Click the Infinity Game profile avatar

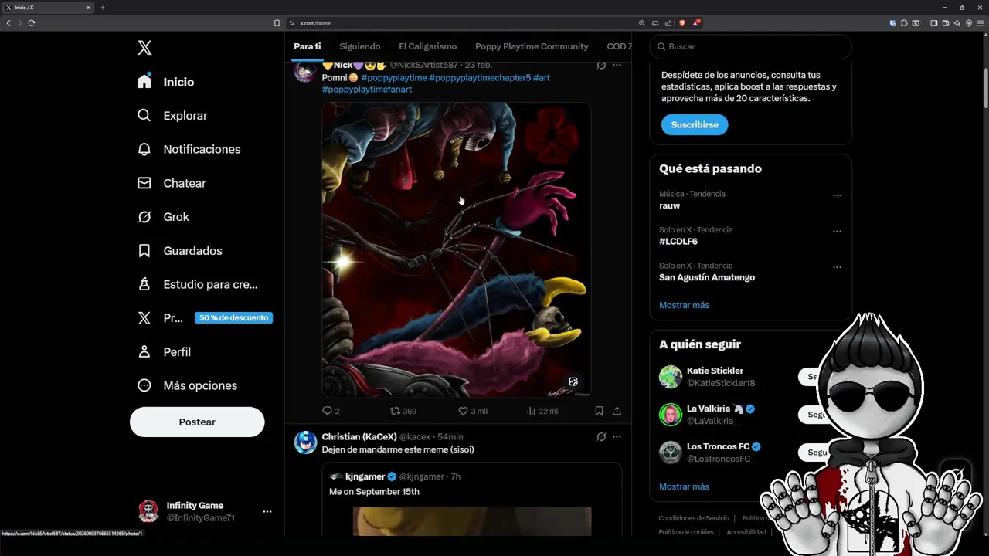click(x=148, y=511)
